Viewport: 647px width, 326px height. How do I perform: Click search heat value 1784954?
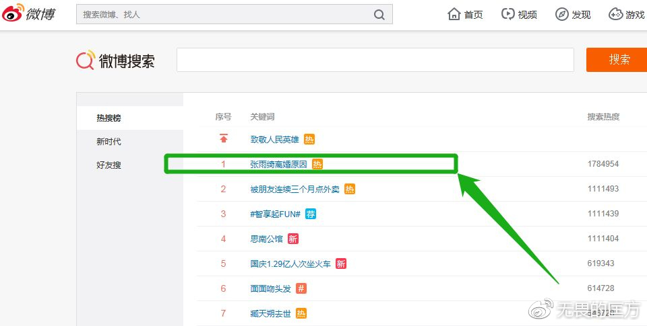pos(603,164)
